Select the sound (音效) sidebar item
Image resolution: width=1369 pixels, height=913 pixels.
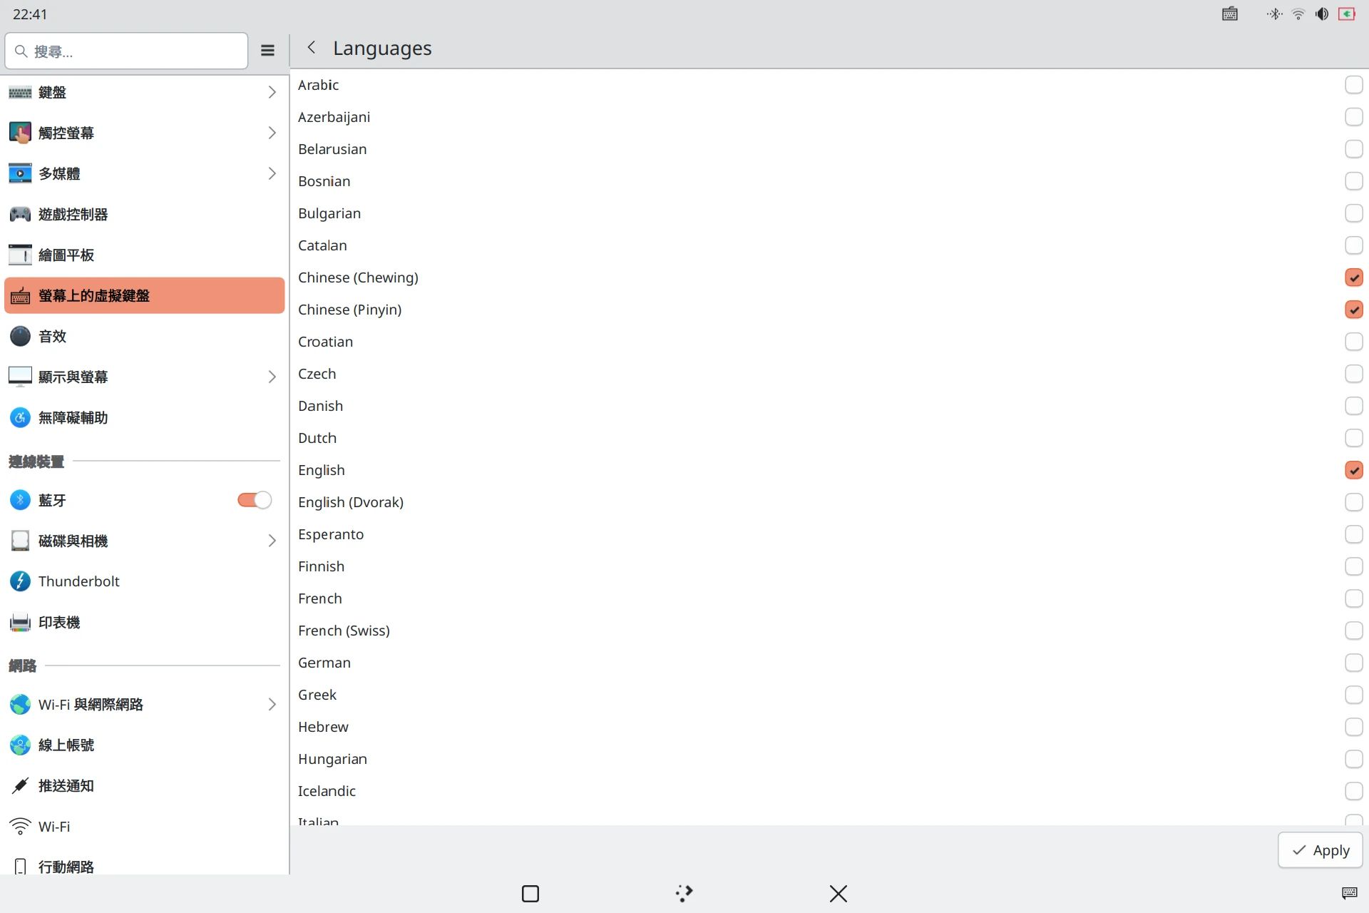tap(53, 336)
